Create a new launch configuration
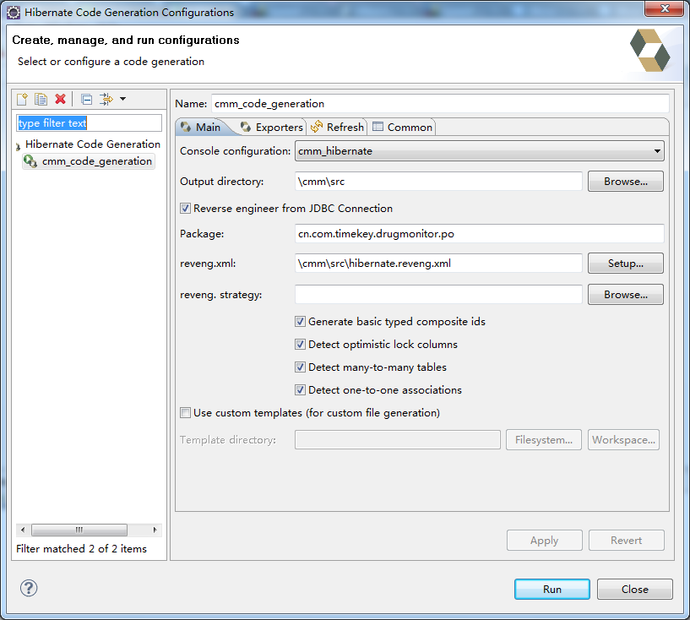Viewport: 690px width, 620px height. point(21,99)
